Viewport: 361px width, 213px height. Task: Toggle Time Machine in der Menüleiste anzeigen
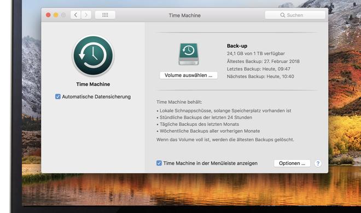coord(159,163)
